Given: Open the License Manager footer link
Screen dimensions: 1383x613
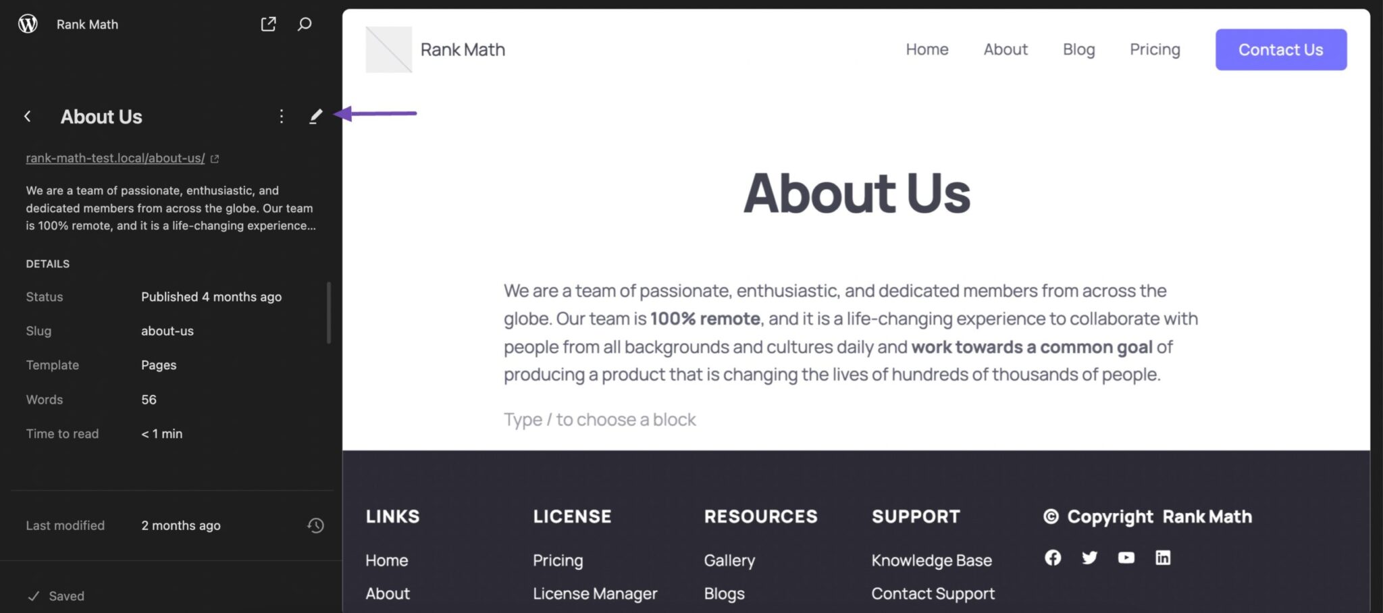Looking at the screenshot, I should [595, 593].
